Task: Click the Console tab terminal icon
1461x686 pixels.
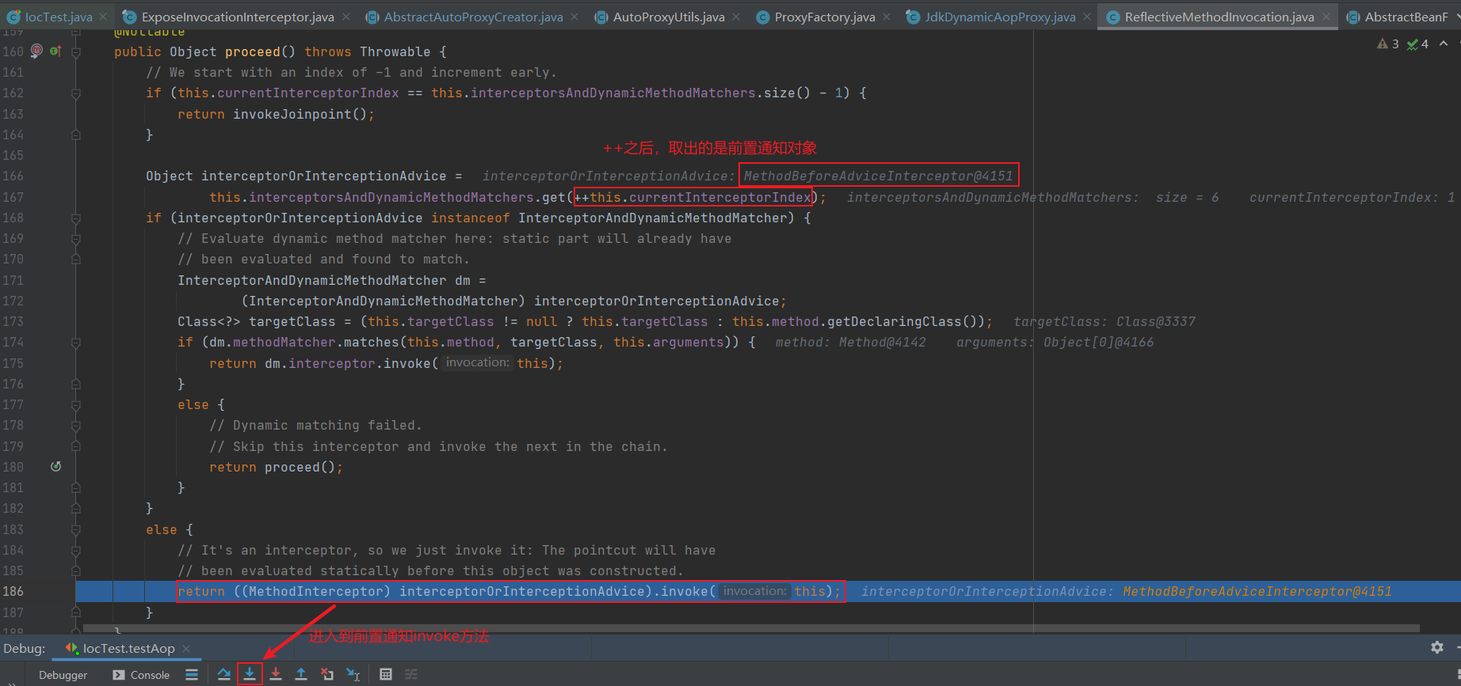Action: tap(119, 675)
